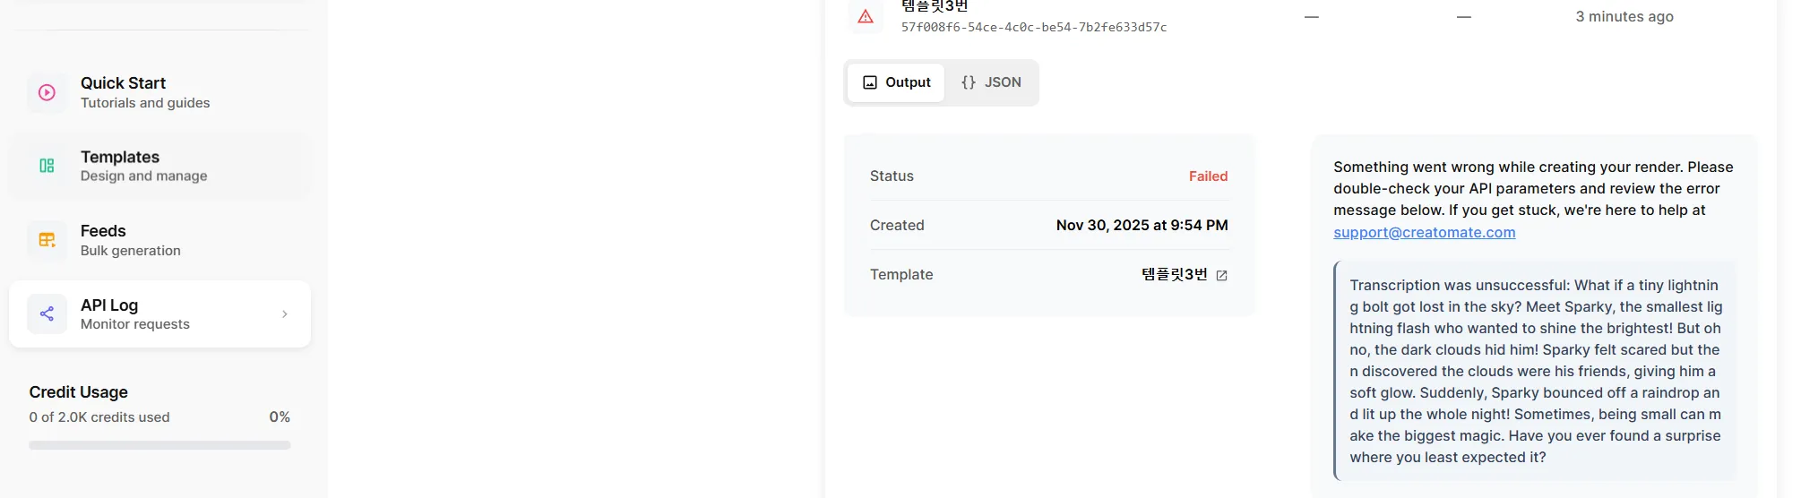
Task: Open Feeds bulk generation section
Action: 131,240
